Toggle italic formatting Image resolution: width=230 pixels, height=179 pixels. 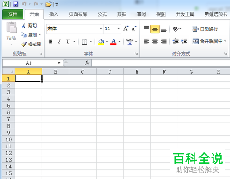(59, 41)
